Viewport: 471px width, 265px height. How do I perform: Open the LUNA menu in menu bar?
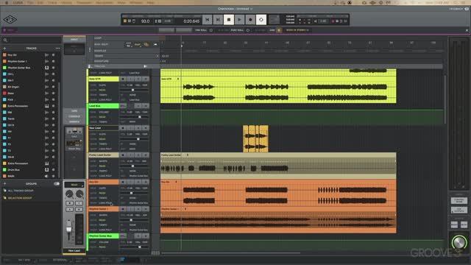[18, 2]
